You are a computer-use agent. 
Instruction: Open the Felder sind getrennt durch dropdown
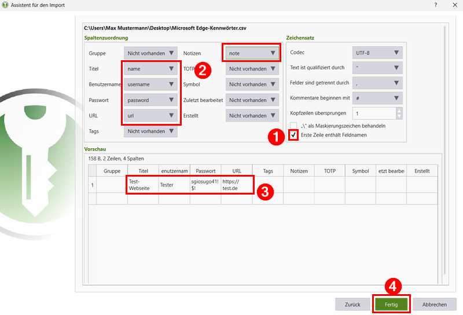(377, 83)
